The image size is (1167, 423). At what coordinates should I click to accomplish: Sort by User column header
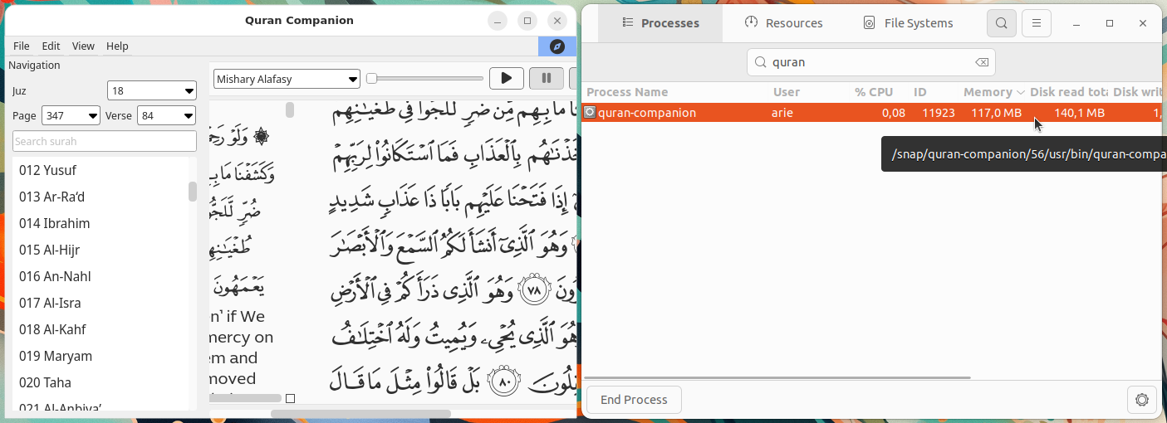coord(787,92)
